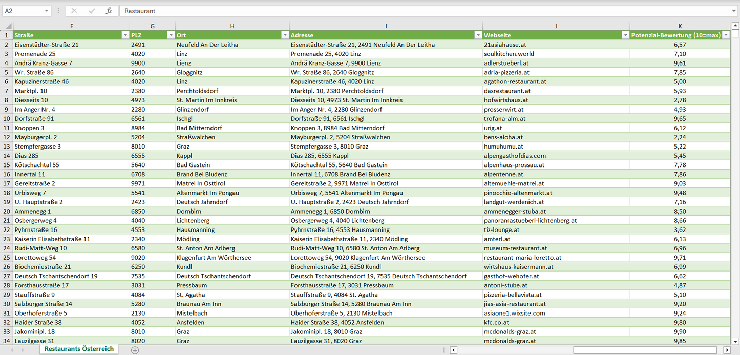Select the Restaurants Österreich sheet tab
Viewport: 740px width, 355px height.
[79, 349]
